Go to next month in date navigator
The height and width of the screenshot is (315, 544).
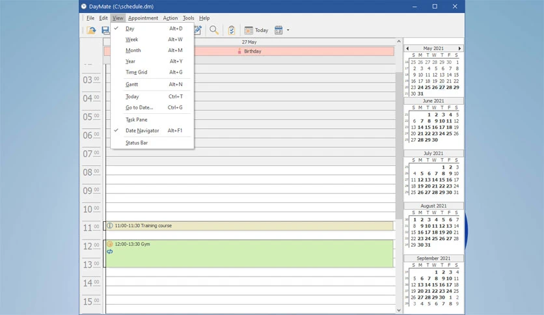point(459,49)
